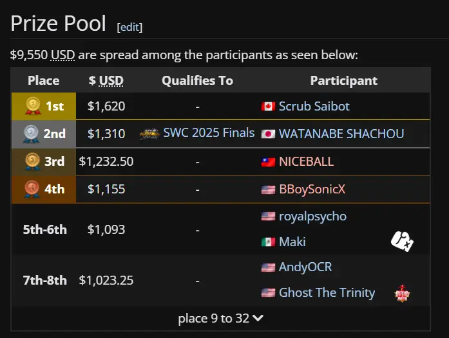Click the red team logo beside Ghost The Trinity
This screenshot has height=338, width=449.
point(402,293)
